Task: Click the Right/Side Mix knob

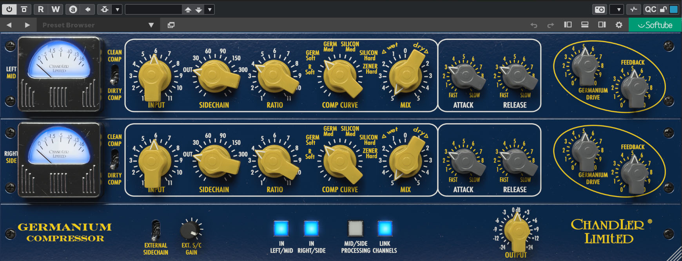Action: point(406,159)
